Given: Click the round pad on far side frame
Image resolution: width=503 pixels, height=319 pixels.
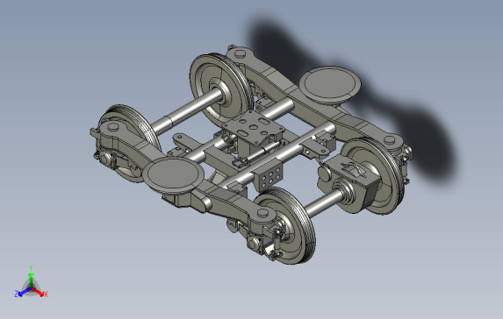Looking at the screenshot, I should pyautogui.click(x=330, y=84).
